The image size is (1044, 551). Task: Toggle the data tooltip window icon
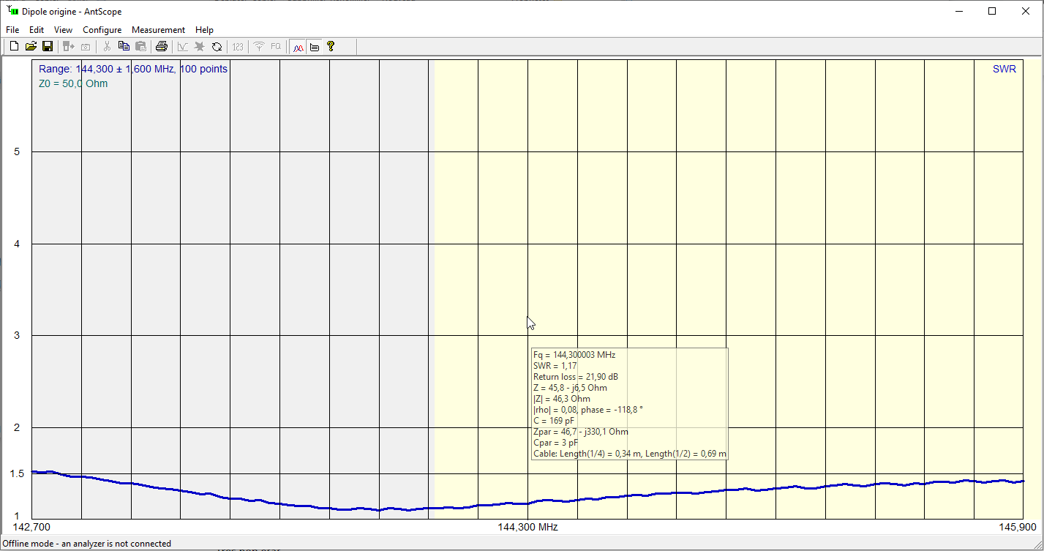(315, 47)
